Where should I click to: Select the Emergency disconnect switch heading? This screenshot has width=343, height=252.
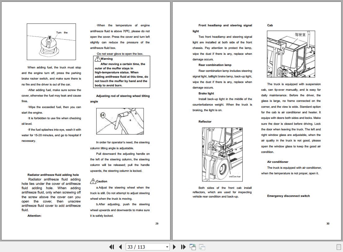pyautogui.click(x=288, y=196)
